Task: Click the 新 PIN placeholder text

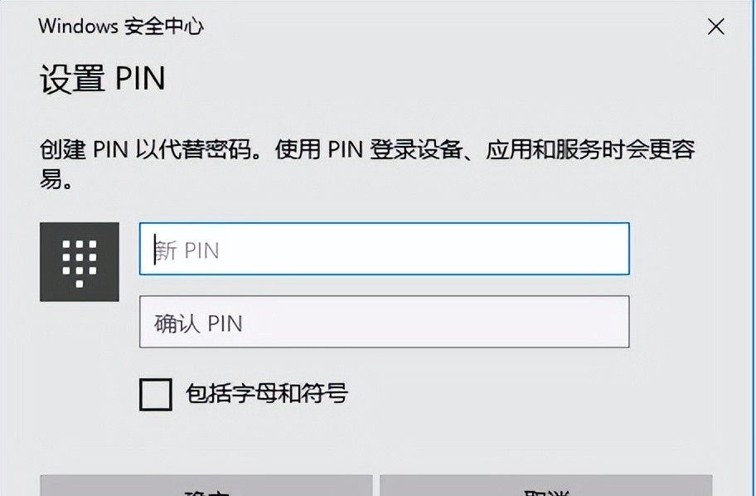Action: [x=187, y=250]
